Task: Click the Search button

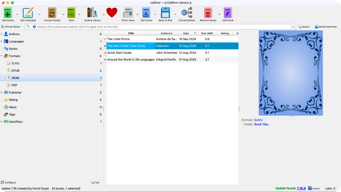Action: [x=304, y=27]
